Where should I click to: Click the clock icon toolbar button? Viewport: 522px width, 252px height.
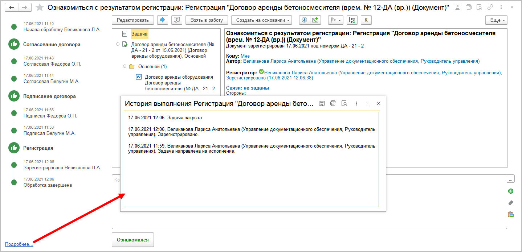coord(304,20)
